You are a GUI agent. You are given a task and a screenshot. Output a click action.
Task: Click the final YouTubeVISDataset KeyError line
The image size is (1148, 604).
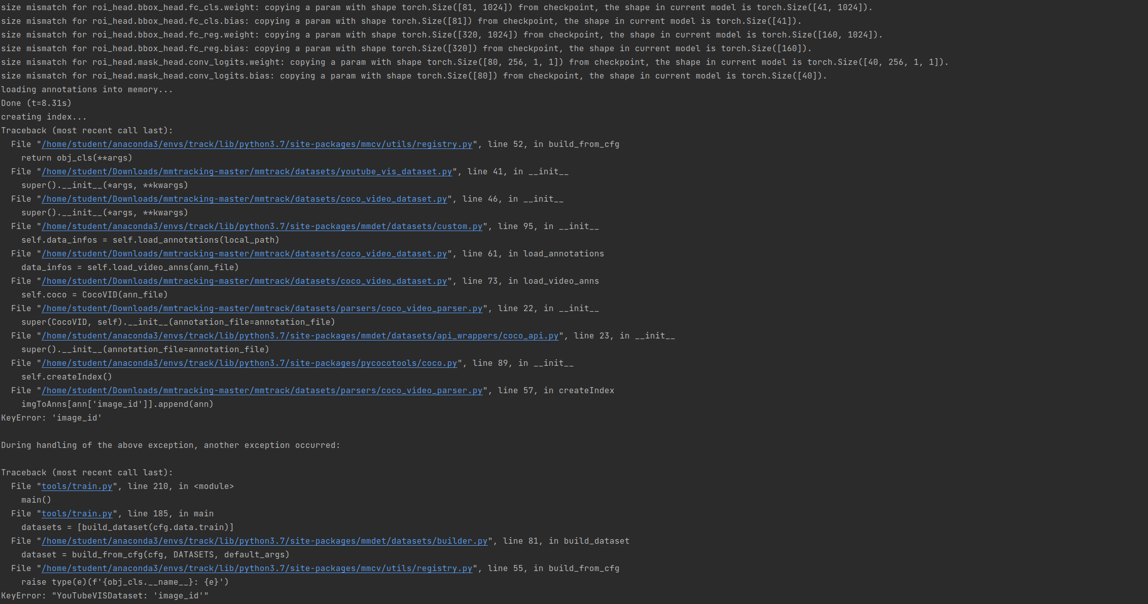104,596
